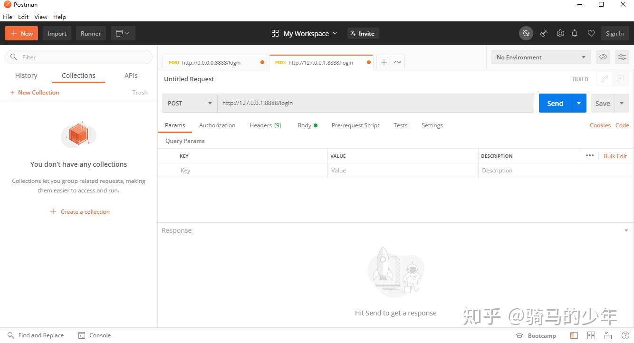Expand the No Environment dropdown

click(x=541, y=57)
